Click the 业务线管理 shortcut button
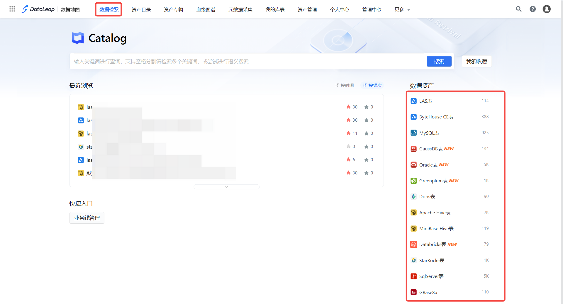Viewport: 563px width, 304px height. [x=87, y=218]
